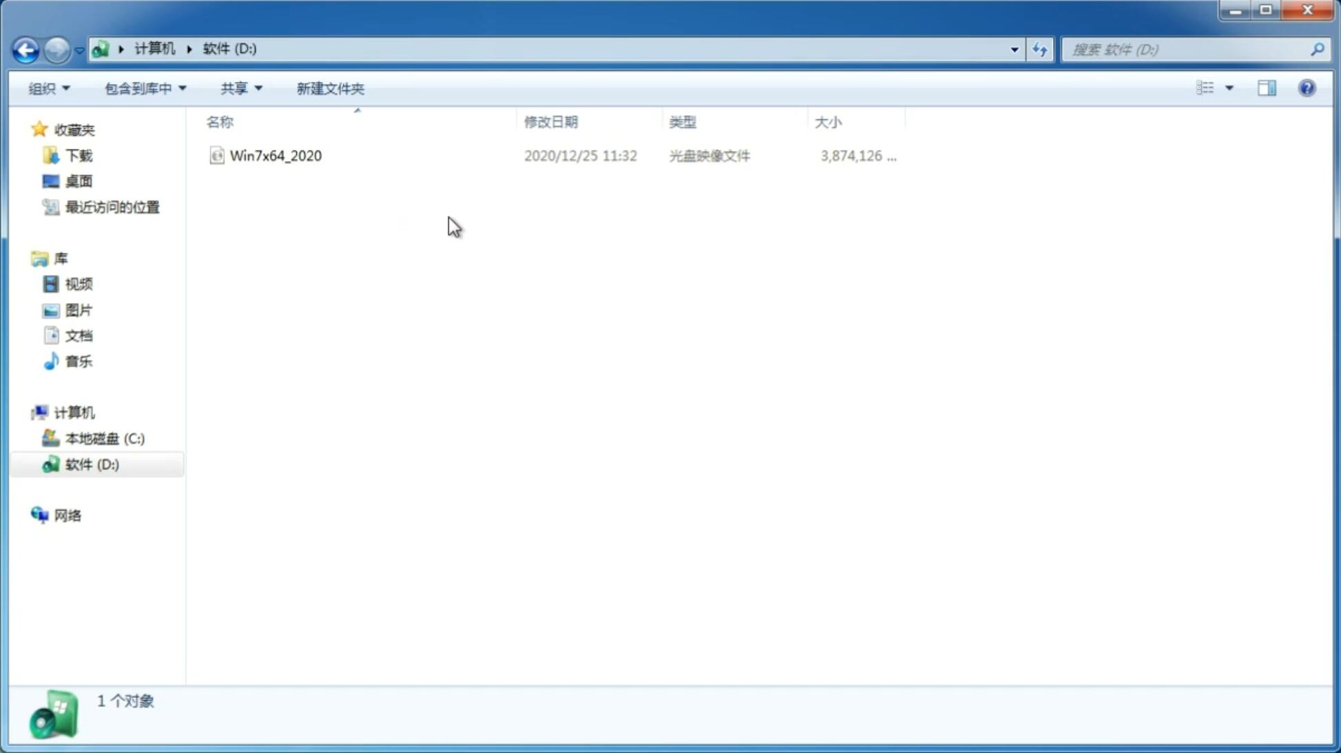Expand the 组织 dropdown menu
Screen dimensions: 1341x753
48,87
